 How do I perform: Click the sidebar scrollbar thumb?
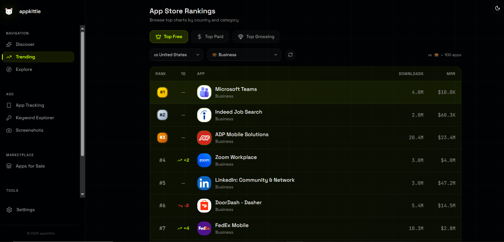[x=82, y=94]
